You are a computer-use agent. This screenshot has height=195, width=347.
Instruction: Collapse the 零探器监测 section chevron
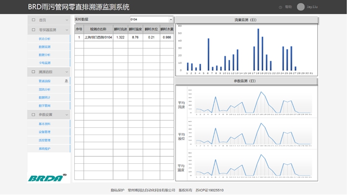click(66, 30)
